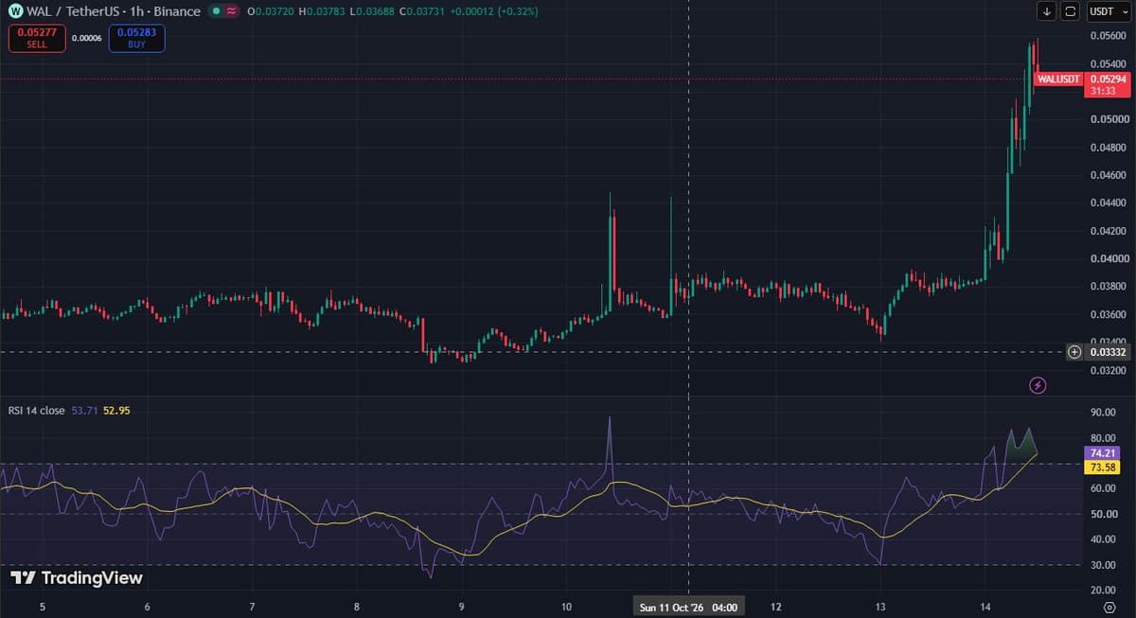Click the purple lightning bolt icon
1136x618 pixels.
click(x=1038, y=384)
